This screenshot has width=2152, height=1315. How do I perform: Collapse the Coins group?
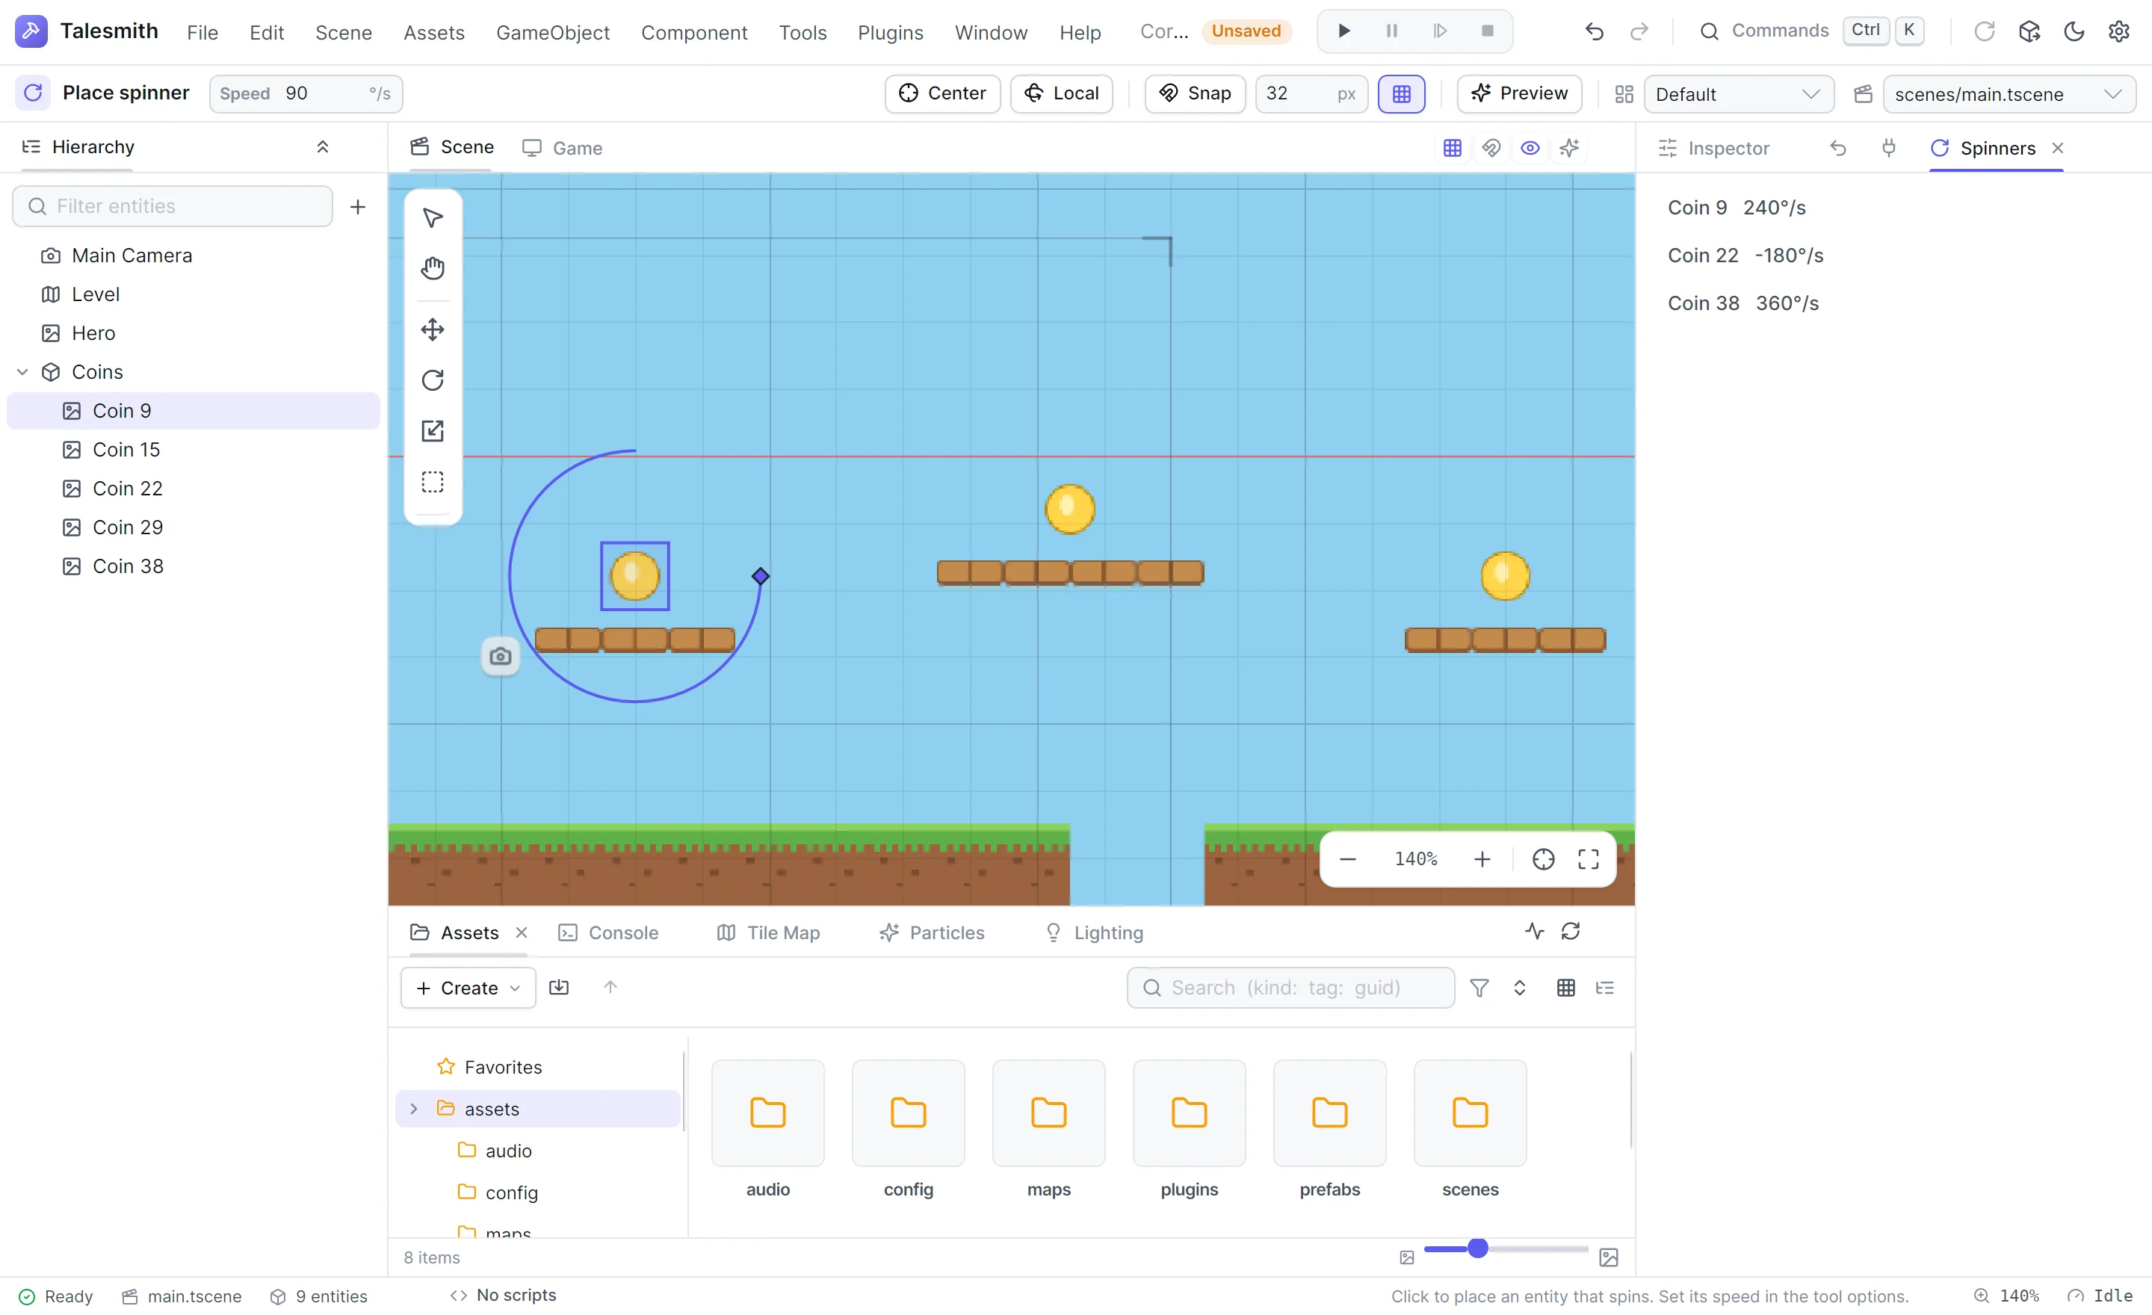(22, 372)
